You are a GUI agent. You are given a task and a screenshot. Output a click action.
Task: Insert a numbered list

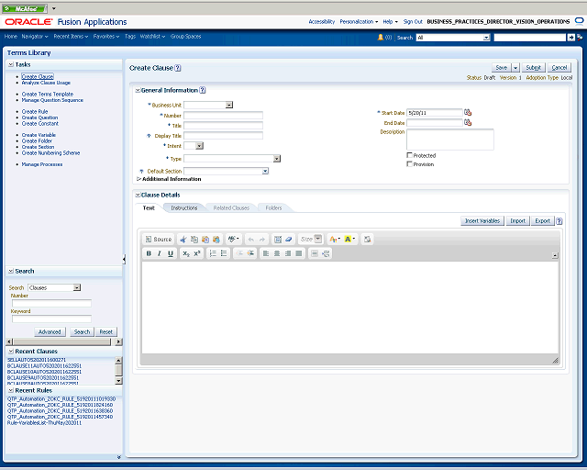click(x=213, y=253)
